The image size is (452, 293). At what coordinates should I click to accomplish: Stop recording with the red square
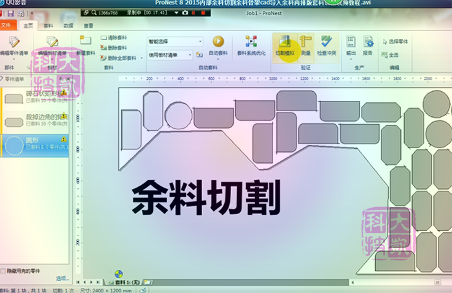pyautogui.click(x=203, y=13)
